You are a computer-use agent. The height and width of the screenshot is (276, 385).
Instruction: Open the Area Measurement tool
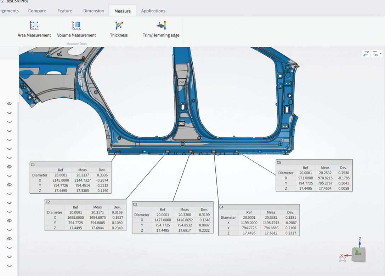[x=34, y=29]
